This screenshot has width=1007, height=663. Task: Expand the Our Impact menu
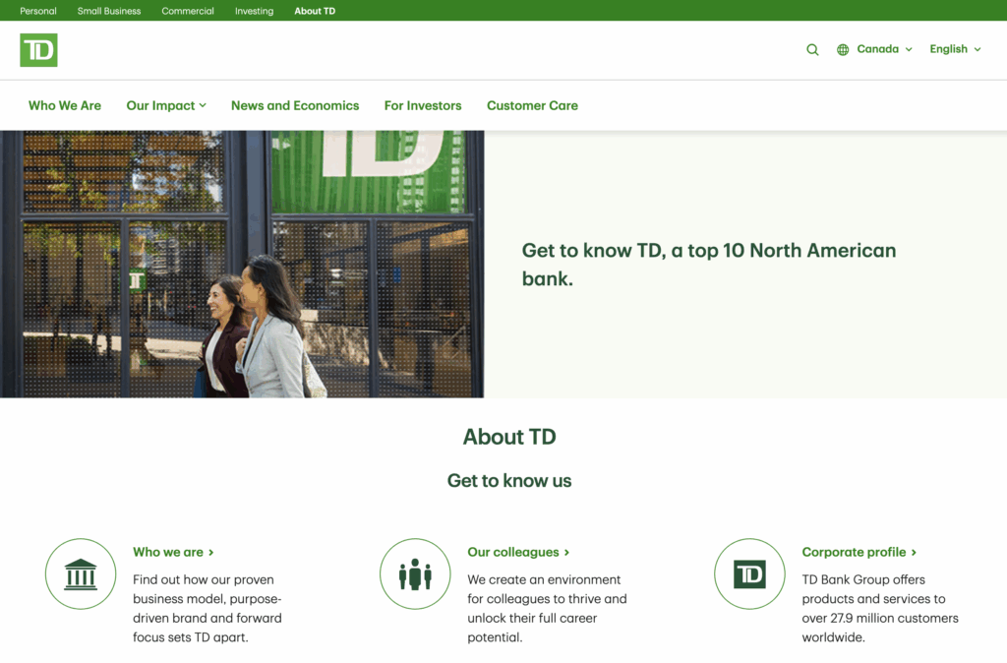[x=166, y=105]
